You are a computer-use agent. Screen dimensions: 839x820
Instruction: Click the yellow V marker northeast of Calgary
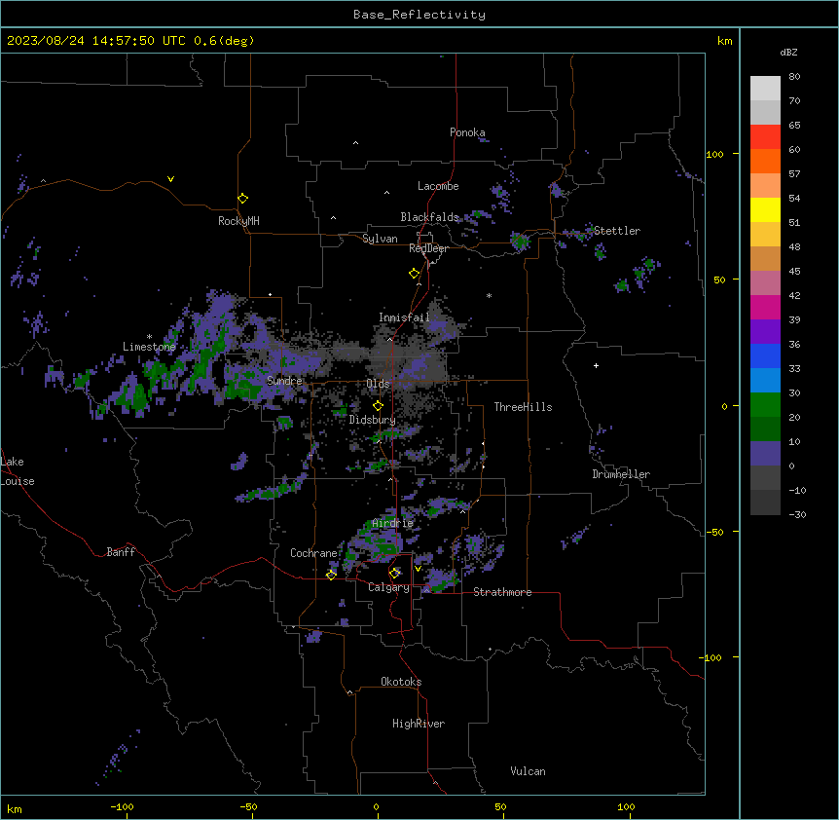click(x=418, y=569)
